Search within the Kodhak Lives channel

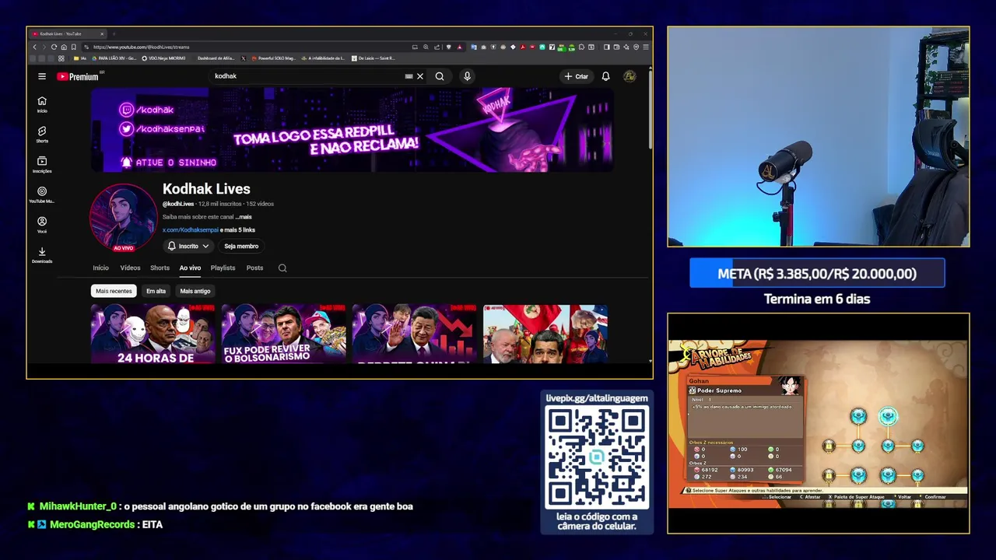click(x=282, y=268)
